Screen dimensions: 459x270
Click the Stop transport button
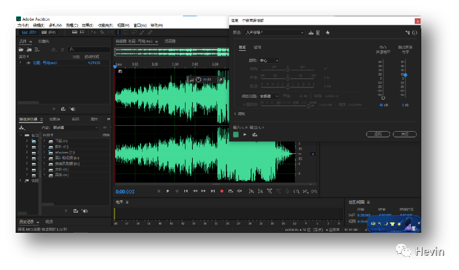159,191
